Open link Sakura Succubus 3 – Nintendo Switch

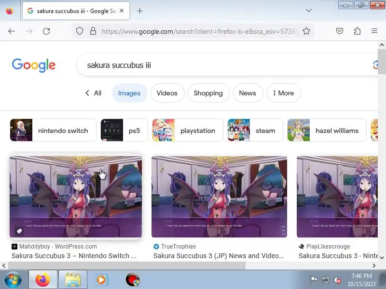tap(74, 256)
